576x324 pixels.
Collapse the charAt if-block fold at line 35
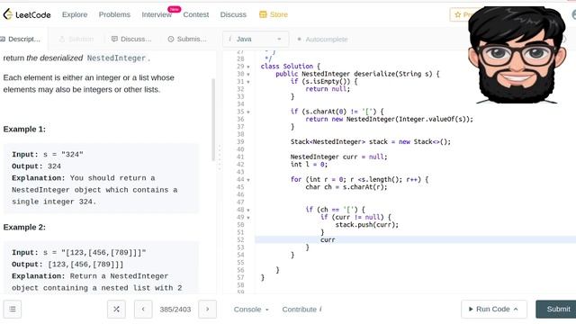[x=248, y=112]
